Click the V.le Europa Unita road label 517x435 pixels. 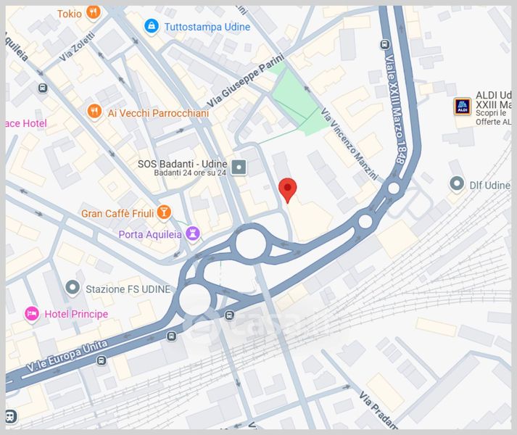coord(67,356)
